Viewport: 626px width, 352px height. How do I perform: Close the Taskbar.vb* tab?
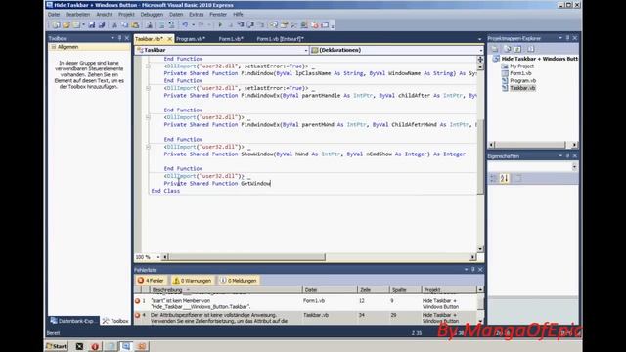[169, 39]
